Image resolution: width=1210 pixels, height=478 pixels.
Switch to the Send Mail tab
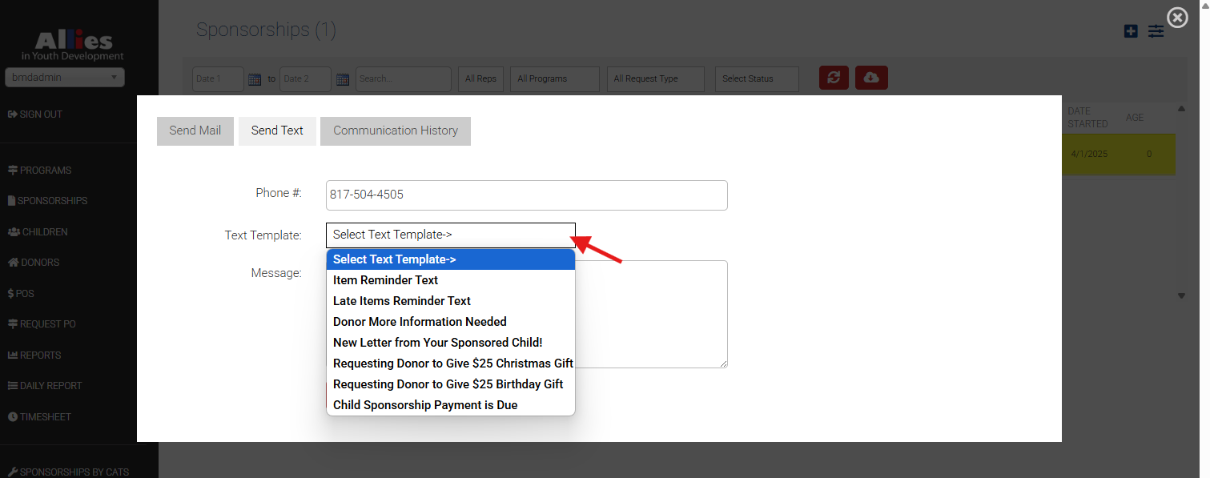pyautogui.click(x=195, y=131)
